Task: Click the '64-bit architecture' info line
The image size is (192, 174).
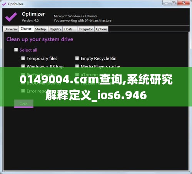Action: pyautogui.click(x=82, y=20)
